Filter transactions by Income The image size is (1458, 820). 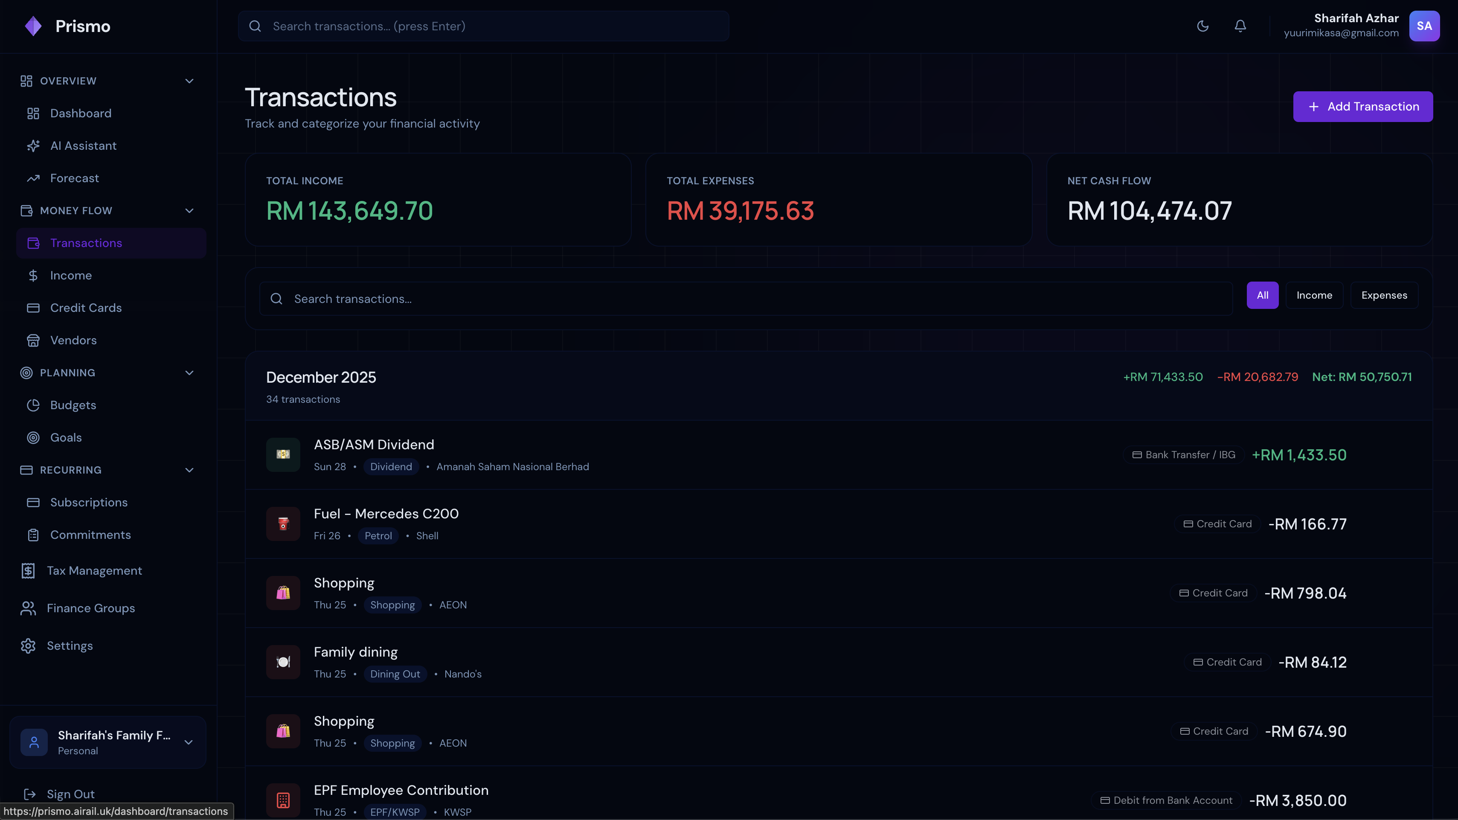click(x=1314, y=295)
